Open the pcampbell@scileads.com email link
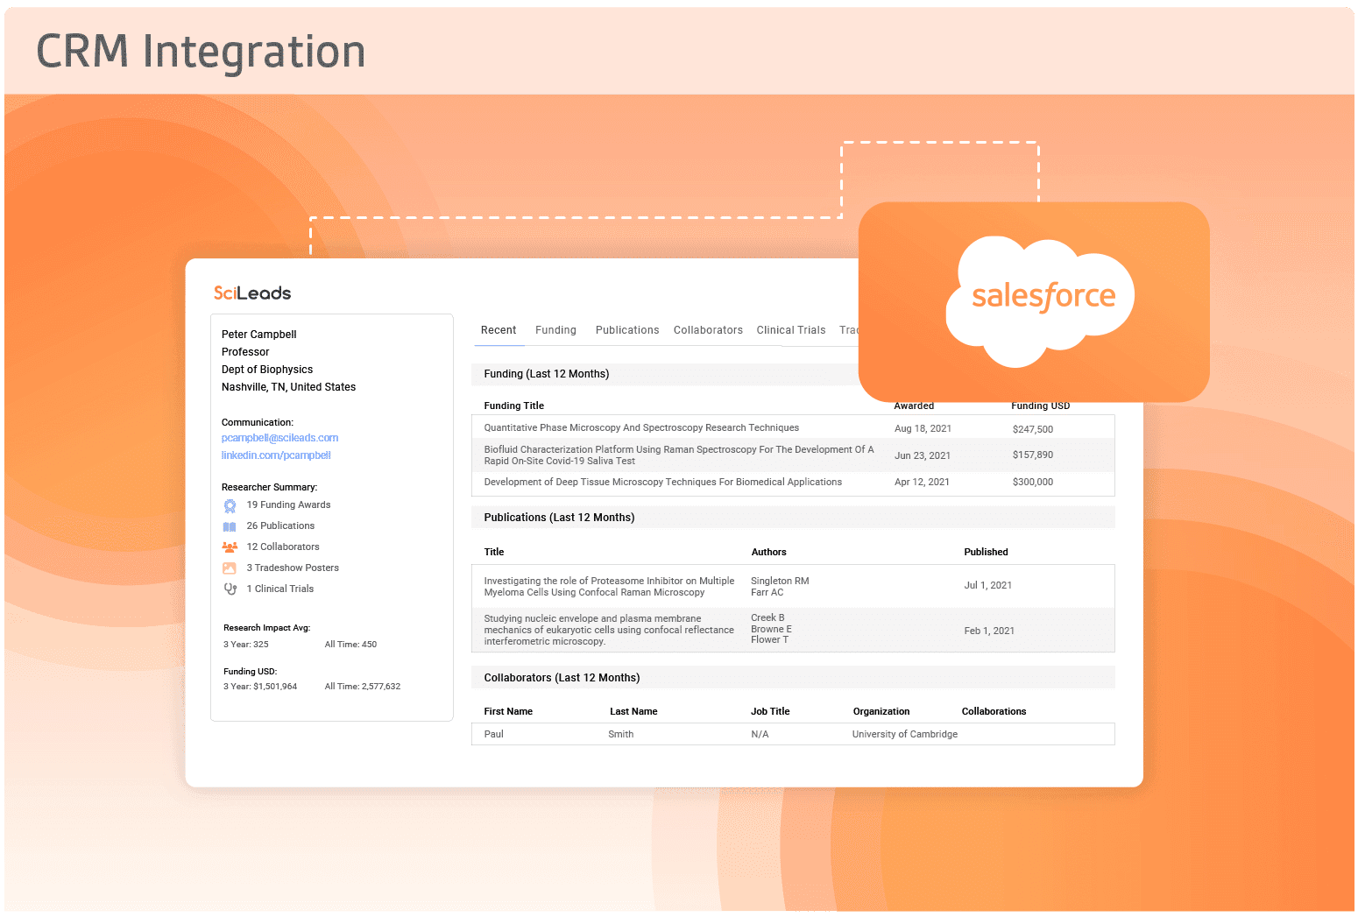1358x917 pixels. point(279,438)
